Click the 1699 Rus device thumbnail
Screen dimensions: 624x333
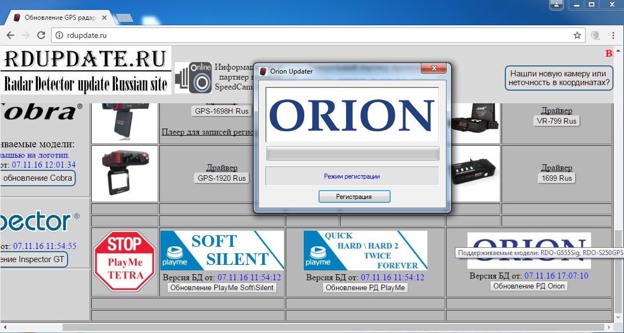[475, 174]
